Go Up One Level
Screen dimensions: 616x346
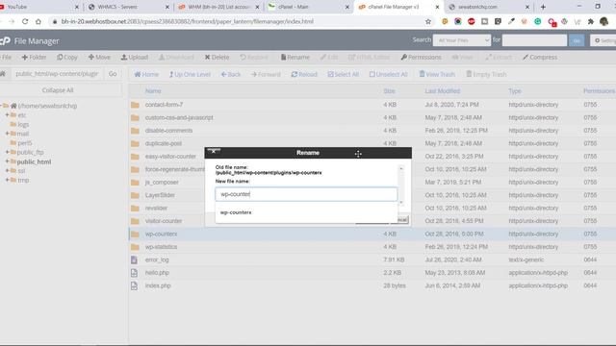click(190, 74)
